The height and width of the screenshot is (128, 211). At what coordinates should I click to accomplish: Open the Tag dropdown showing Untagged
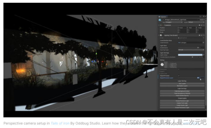pyautogui.click(x=174, y=22)
